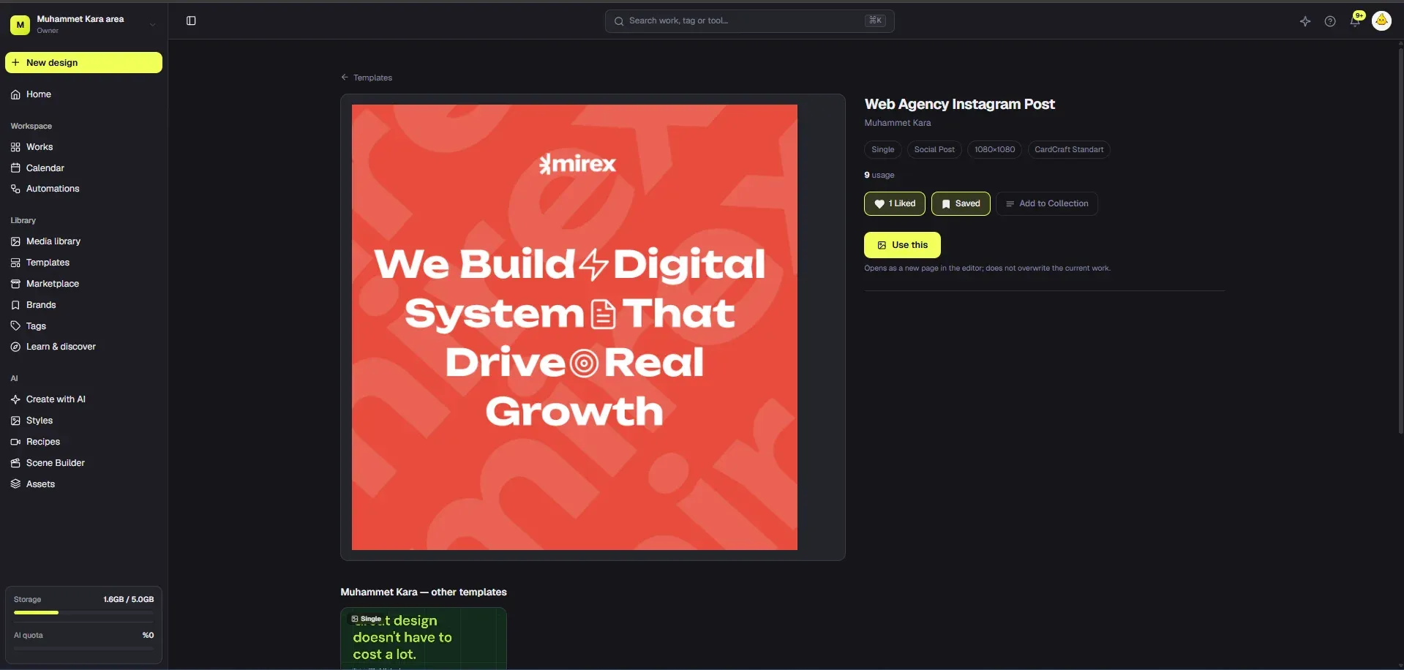Click the Styles icon in sidebar

click(x=15, y=421)
